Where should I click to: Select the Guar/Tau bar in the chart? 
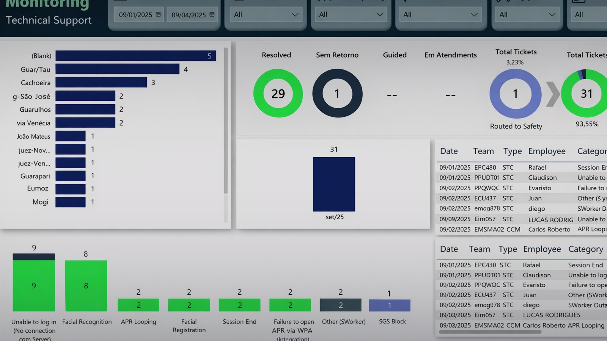click(x=118, y=69)
